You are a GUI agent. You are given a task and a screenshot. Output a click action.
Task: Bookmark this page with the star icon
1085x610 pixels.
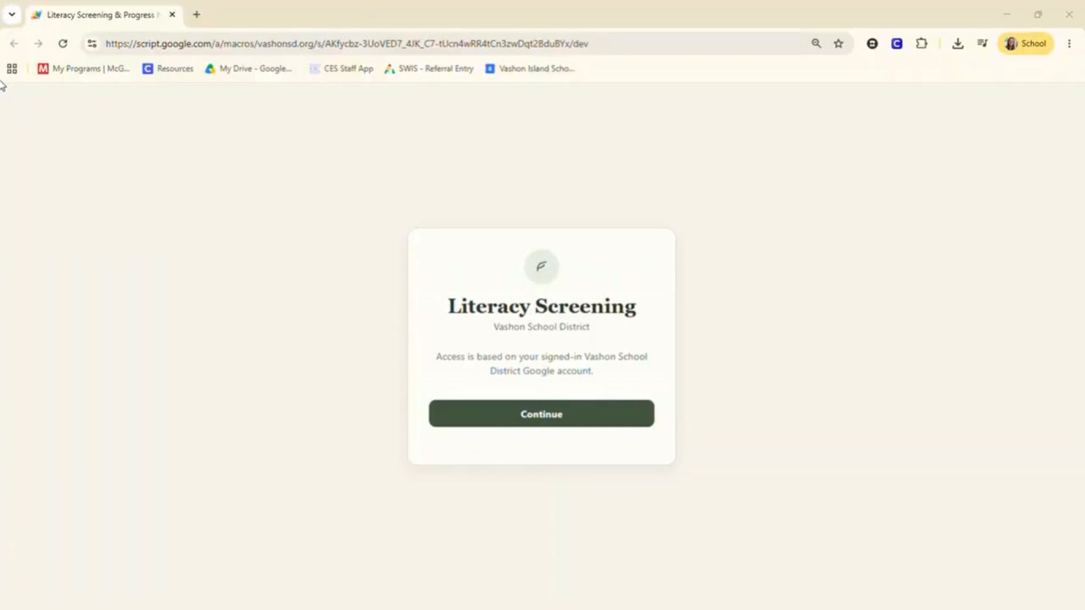click(838, 43)
